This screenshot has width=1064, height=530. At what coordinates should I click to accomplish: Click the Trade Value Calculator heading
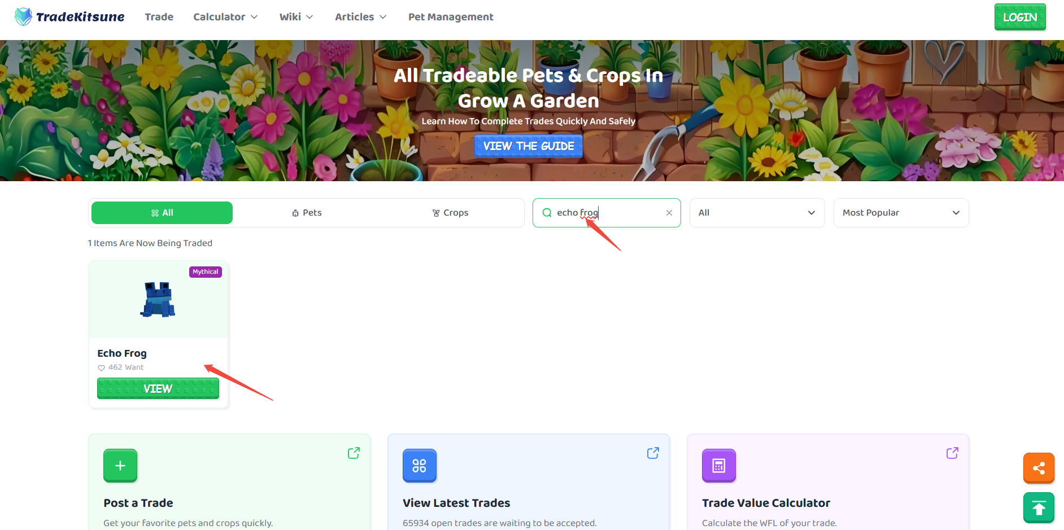click(x=766, y=503)
